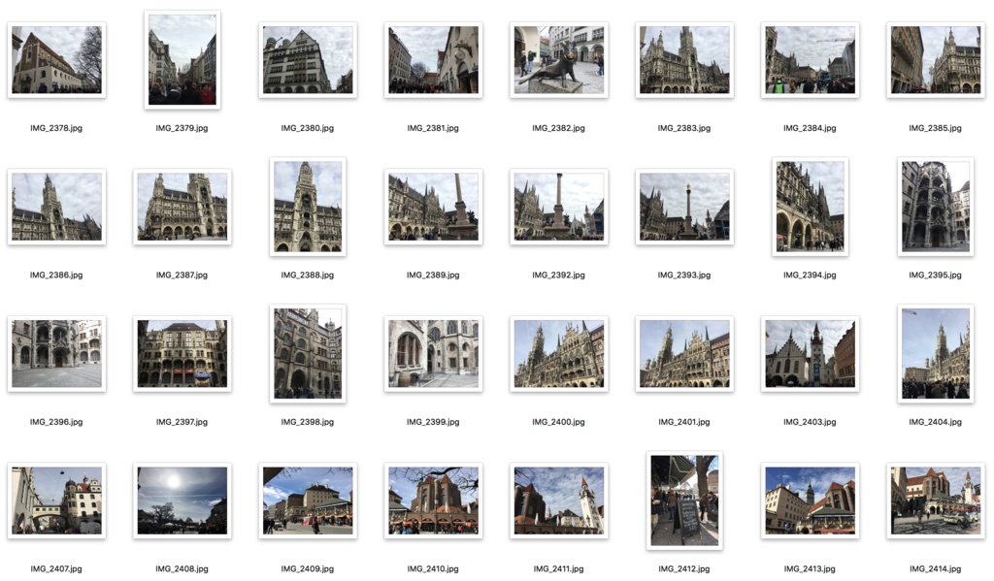Image resolution: width=994 pixels, height=581 pixels.
Task: Select the IMG_2414.jpg thumbnail
Action: coord(935,501)
